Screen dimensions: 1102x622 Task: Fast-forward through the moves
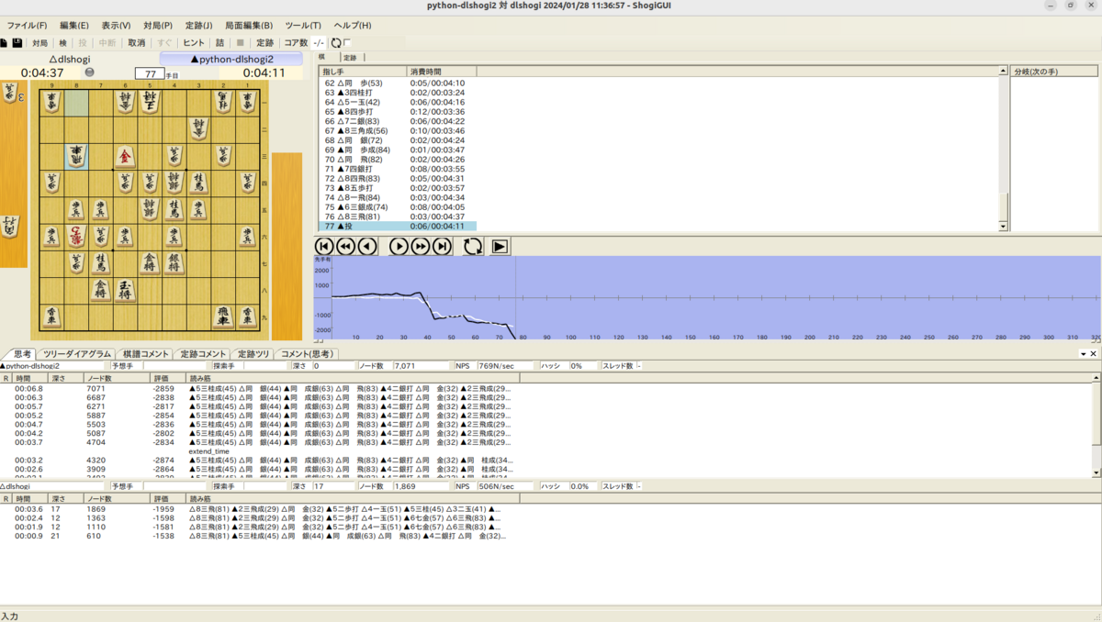pos(421,246)
